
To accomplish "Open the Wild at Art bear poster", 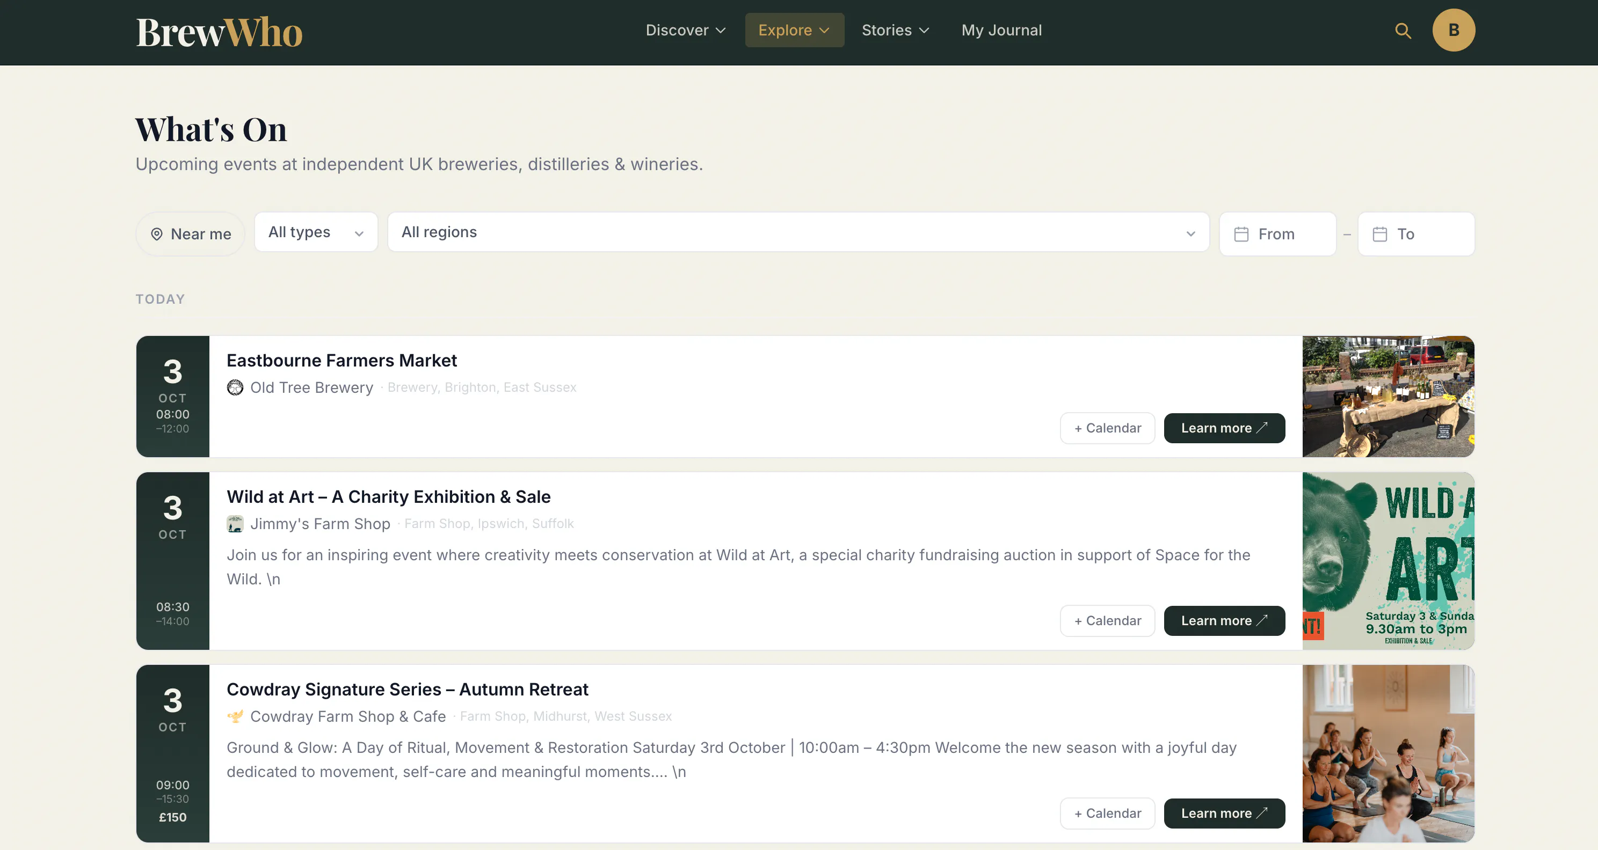I will coord(1389,561).
